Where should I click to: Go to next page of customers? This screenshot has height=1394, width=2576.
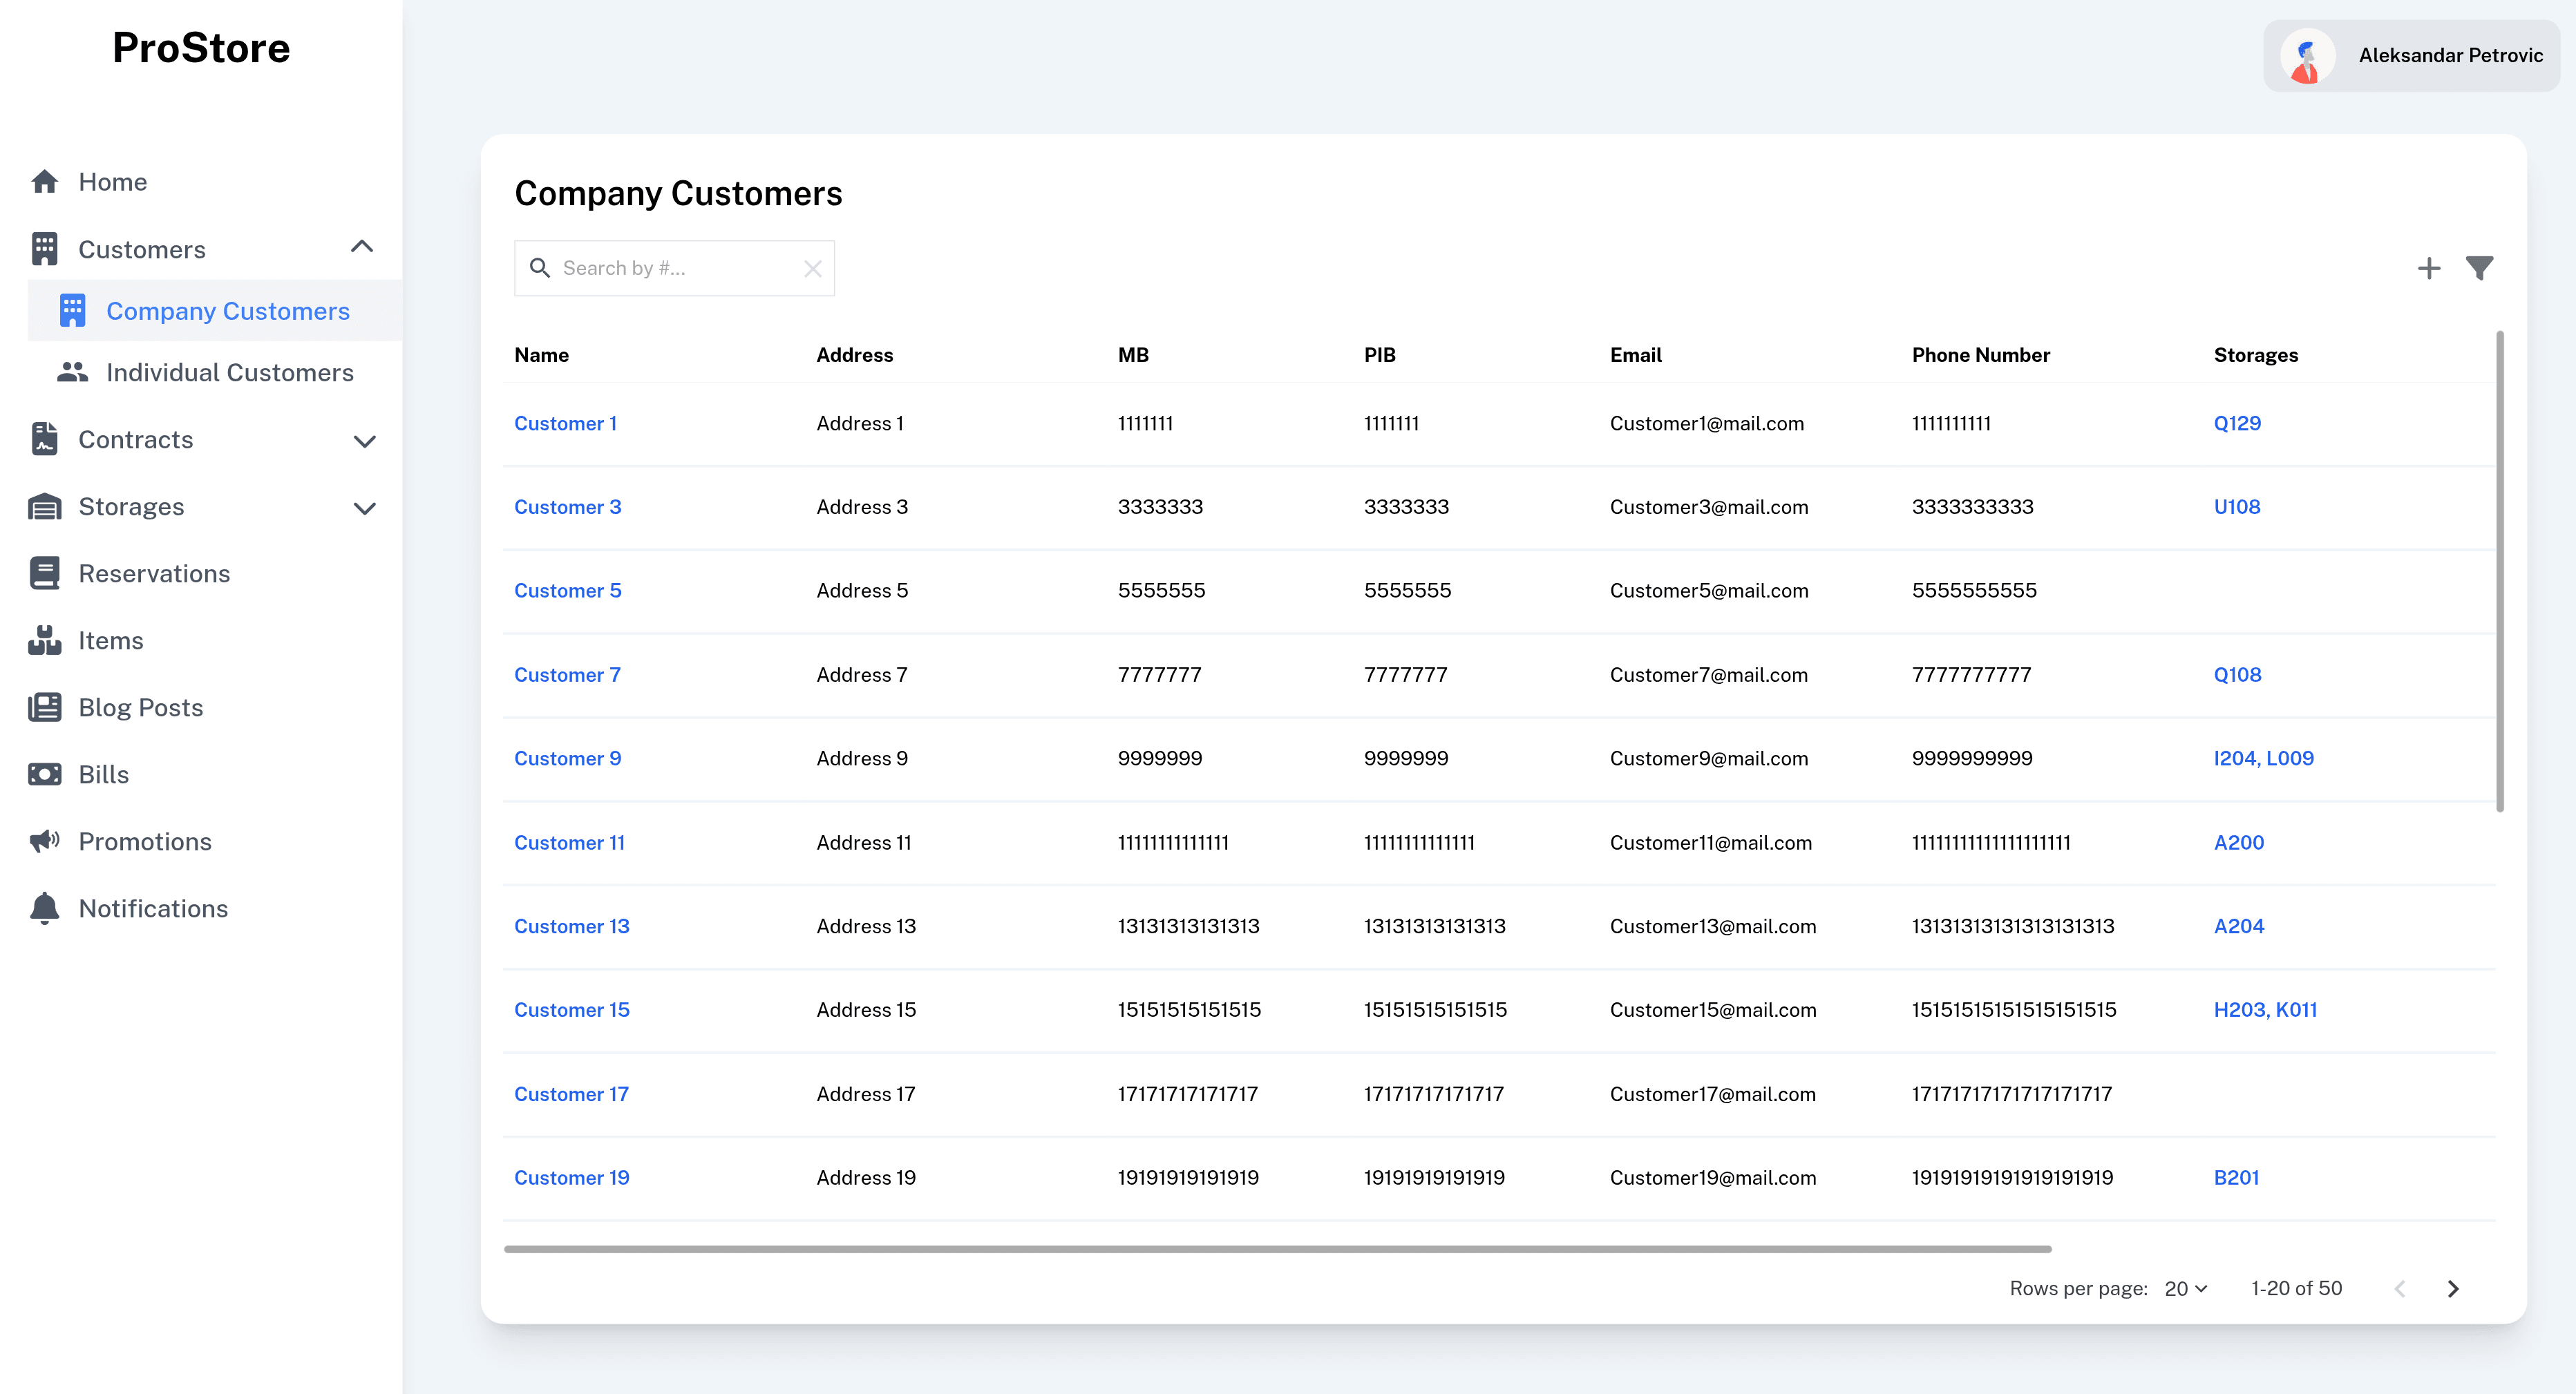click(x=2452, y=1288)
